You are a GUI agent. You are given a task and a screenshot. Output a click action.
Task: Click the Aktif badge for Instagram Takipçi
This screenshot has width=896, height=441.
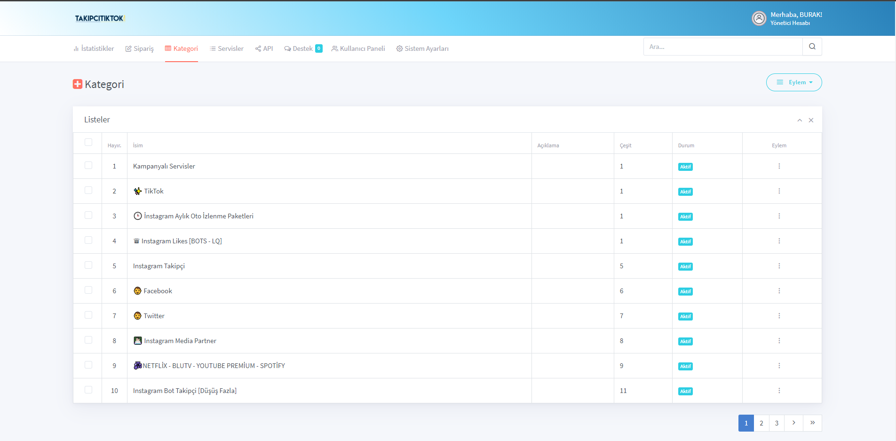685,266
